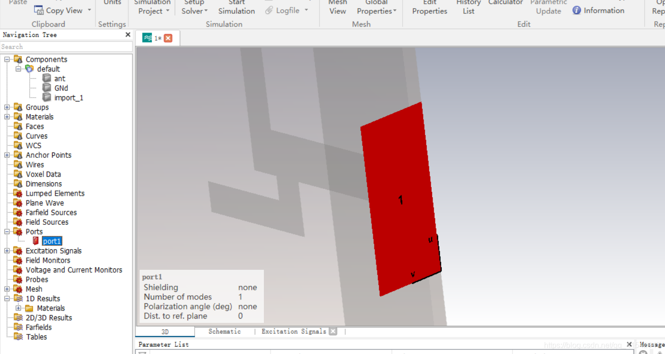Screen dimensions: 665x354
Task: Select the Curves folder
Action: [x=37, y=136]
